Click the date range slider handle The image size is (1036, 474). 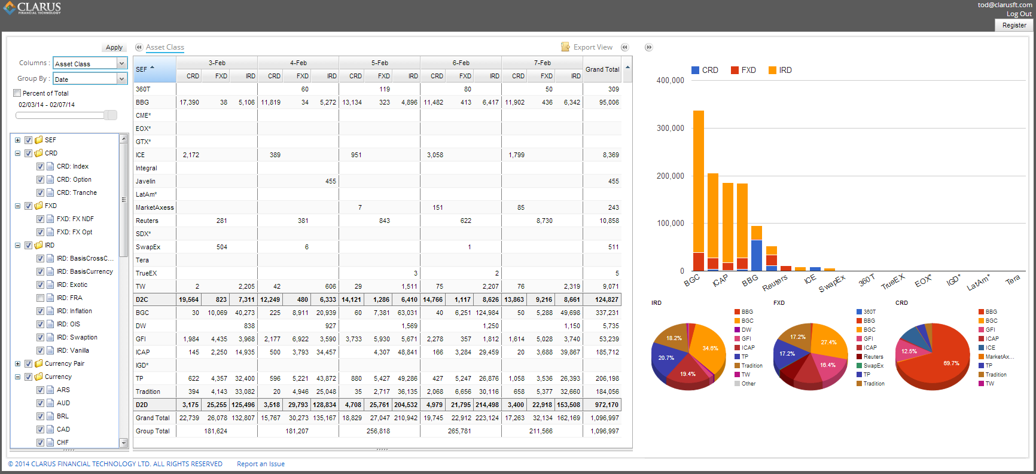point(110,115)
